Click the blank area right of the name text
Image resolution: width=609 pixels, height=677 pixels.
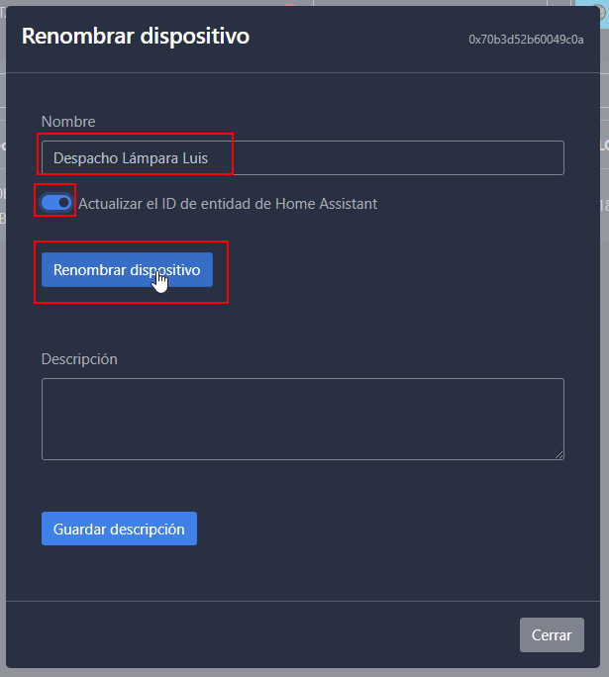[396, 158]
